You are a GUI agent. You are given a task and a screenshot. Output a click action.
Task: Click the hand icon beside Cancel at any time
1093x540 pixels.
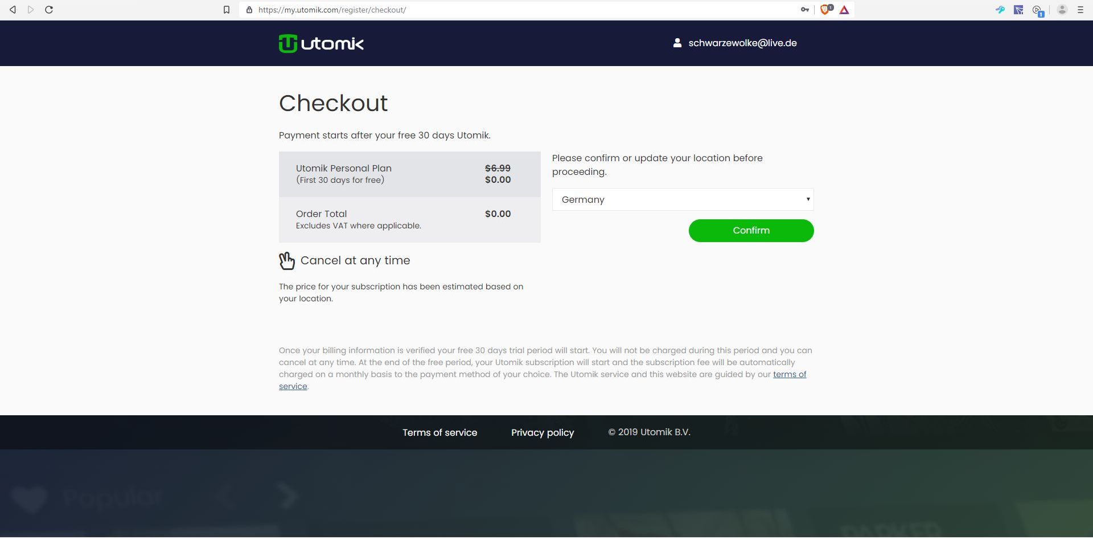point(287,261)
